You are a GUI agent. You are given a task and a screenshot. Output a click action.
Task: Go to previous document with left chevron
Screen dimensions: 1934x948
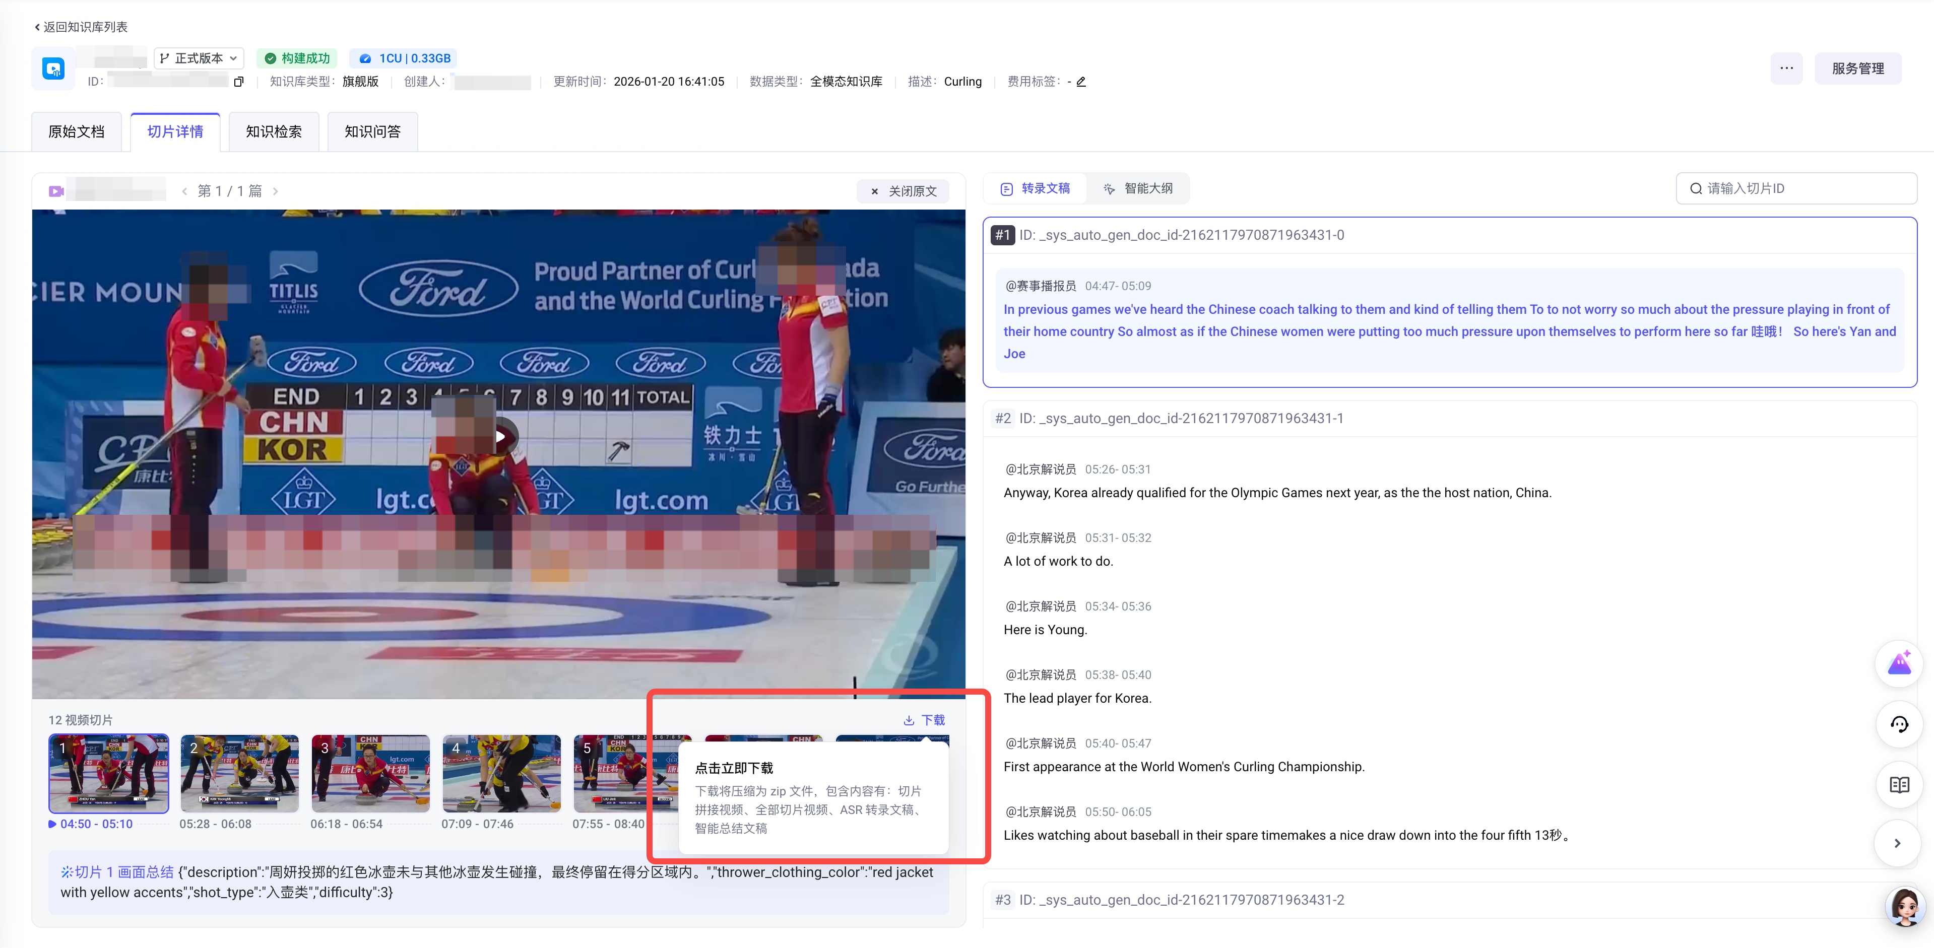(185, 191)
